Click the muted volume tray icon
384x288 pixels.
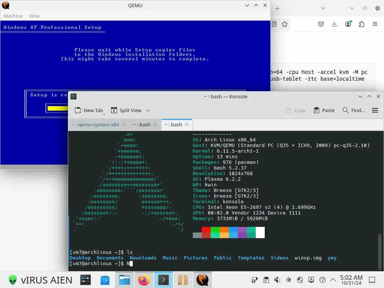(277, 280)
